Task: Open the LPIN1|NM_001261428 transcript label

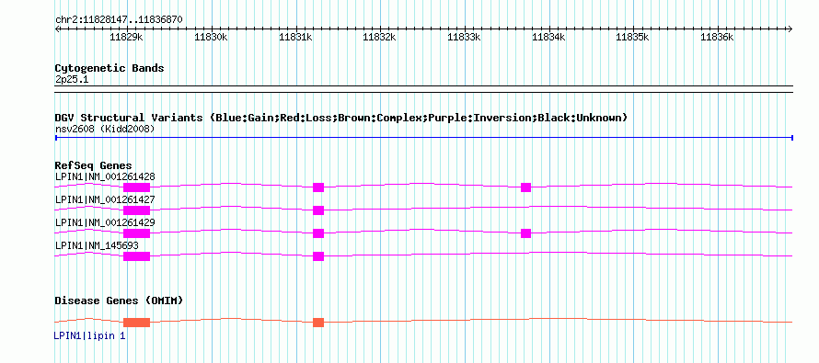Action: (x=105, y=176)
